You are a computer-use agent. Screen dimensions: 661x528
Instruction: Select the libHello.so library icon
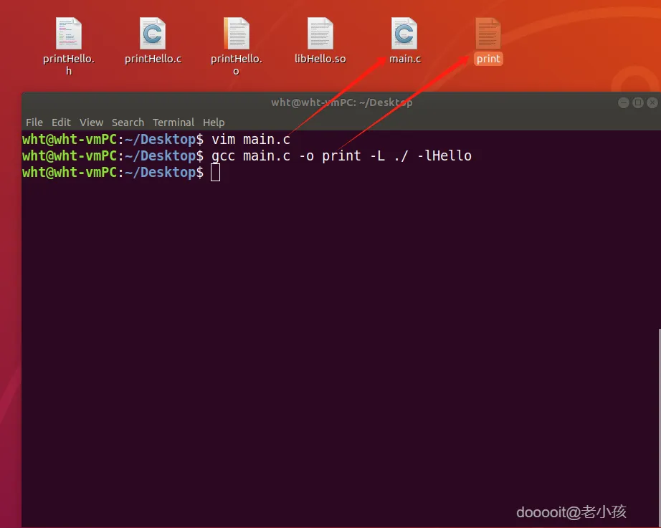320,33
